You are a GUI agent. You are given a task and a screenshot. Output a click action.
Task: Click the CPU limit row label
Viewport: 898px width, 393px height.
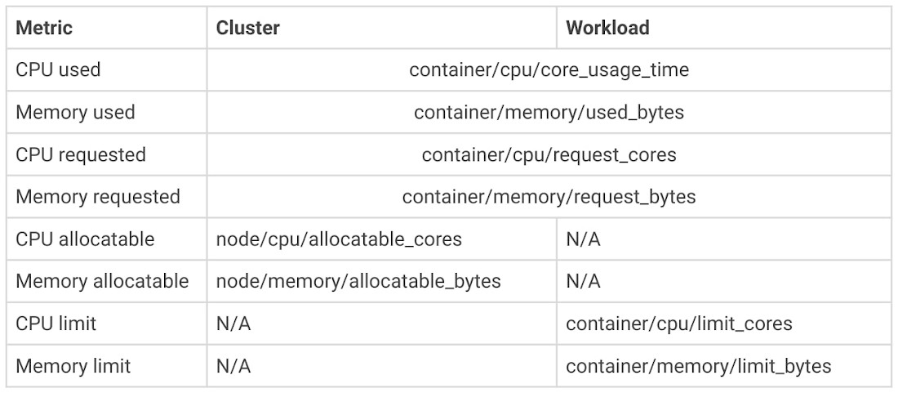56,324
